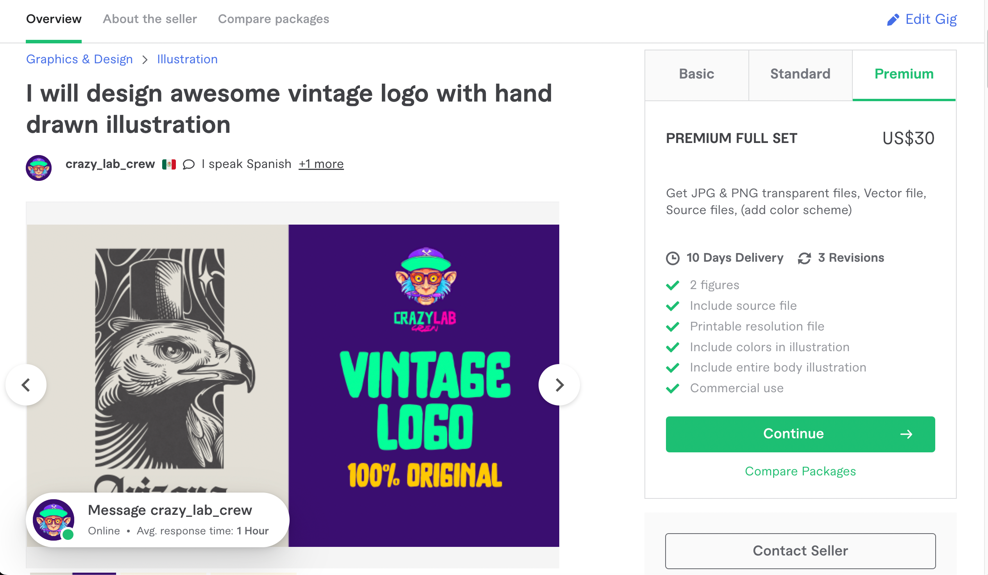Screen dimensions: 988x575
Task: Open the Compare Packages link under Continue
Action: coord(800,471)
